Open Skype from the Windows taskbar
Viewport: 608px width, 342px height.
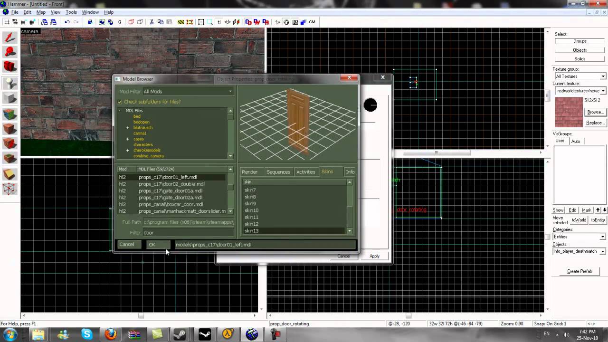point(87,334)
